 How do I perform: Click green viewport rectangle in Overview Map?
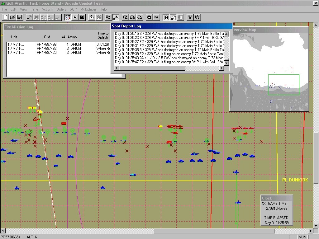283,85
